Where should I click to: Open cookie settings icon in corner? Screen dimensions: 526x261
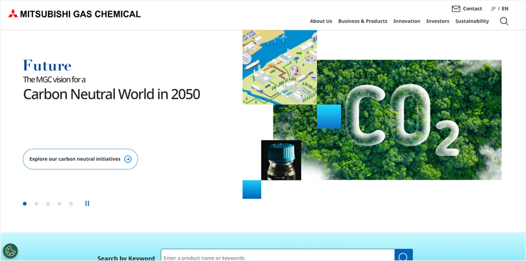click(x=10, y=251)
